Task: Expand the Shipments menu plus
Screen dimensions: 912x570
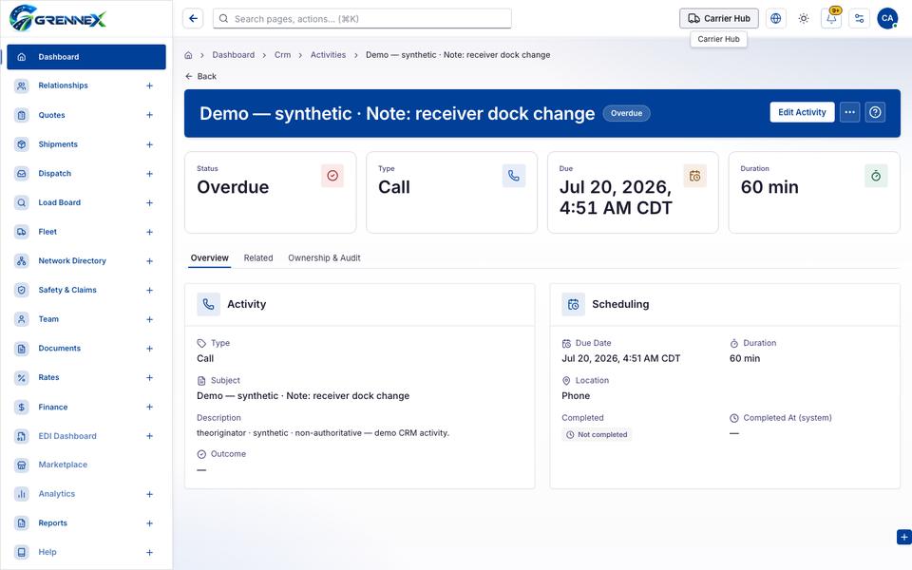Action: pyautogui.click(x=149, y=144)
